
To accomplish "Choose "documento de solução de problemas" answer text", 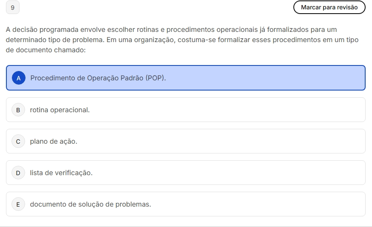I will (x=91, y=204).
